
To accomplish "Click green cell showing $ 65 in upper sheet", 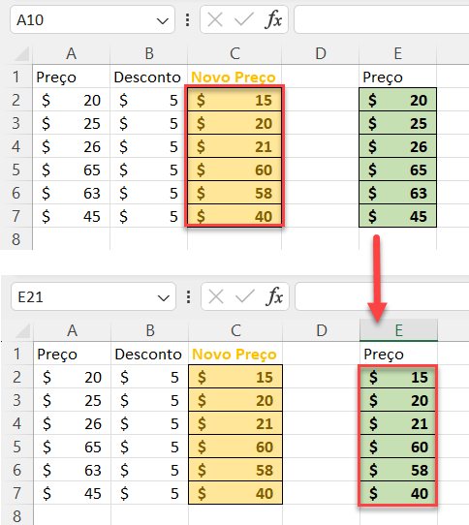I will pos(397,170).
